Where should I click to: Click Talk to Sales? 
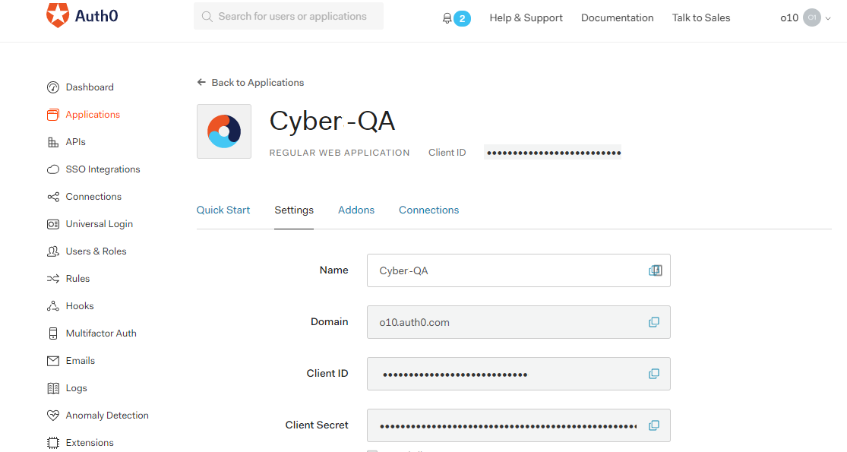[x=700, y=17]
